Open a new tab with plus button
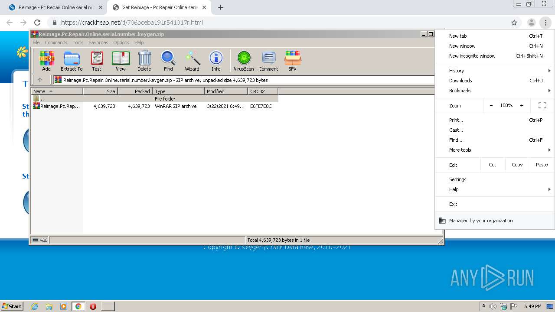 [x=221, y=7]
